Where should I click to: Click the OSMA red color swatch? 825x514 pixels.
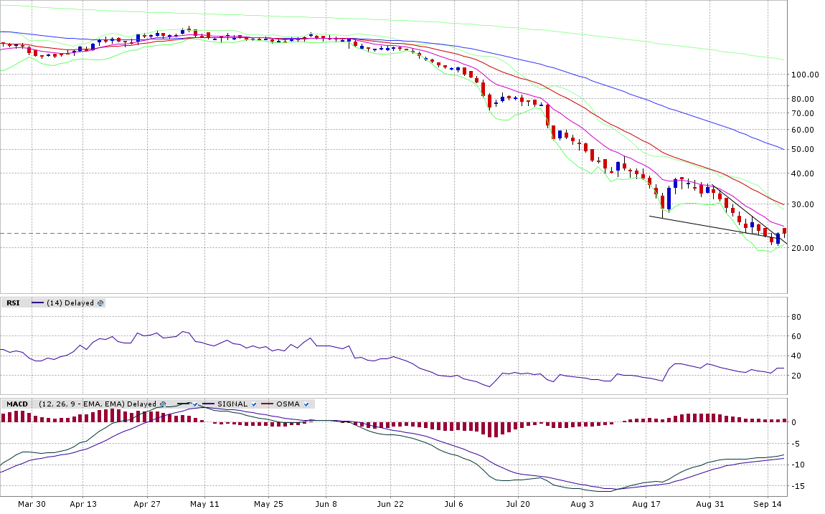[x=268, y=404]
